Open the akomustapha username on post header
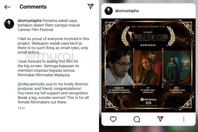Image resolution: width=198 pixels, height=132 pixels. tap(127, 11)
